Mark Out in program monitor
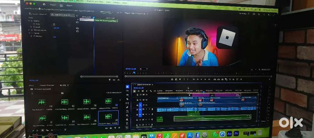314x138 pixels. click(x=188, y=80)
